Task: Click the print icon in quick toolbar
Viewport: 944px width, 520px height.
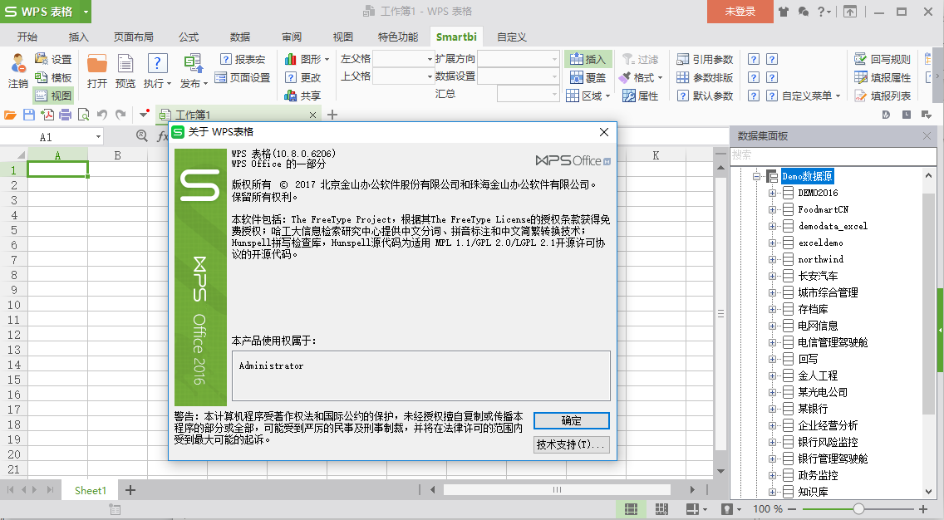Action: point(66,115)
